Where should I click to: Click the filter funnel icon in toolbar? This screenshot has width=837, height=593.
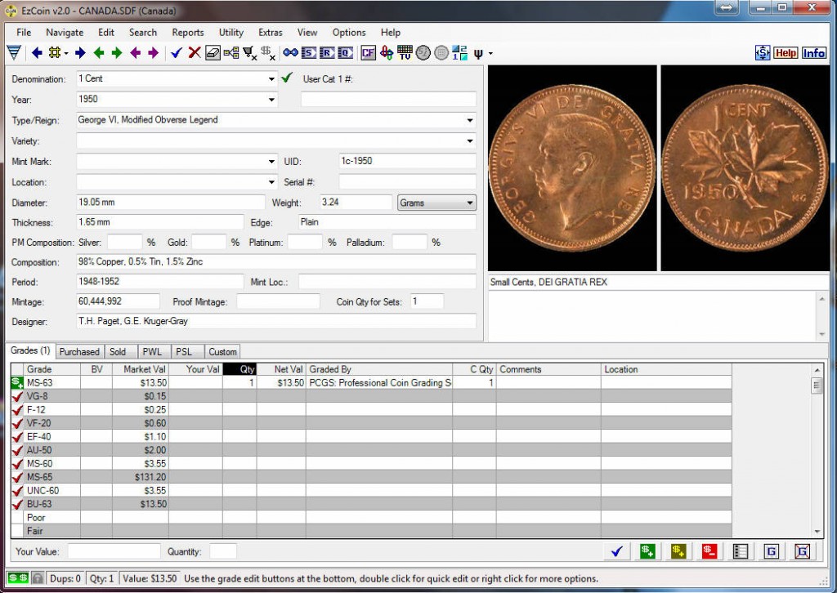click(x=14, y=53)
